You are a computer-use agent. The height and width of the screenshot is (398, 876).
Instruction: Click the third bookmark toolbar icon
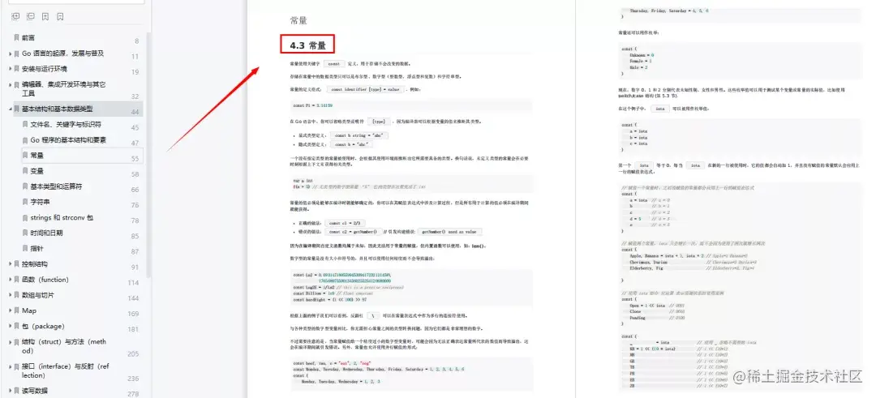pos(45,17)
